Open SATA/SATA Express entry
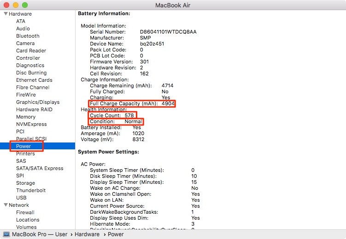The width and height of the screenshot is (346, 239). coord(40,168)
